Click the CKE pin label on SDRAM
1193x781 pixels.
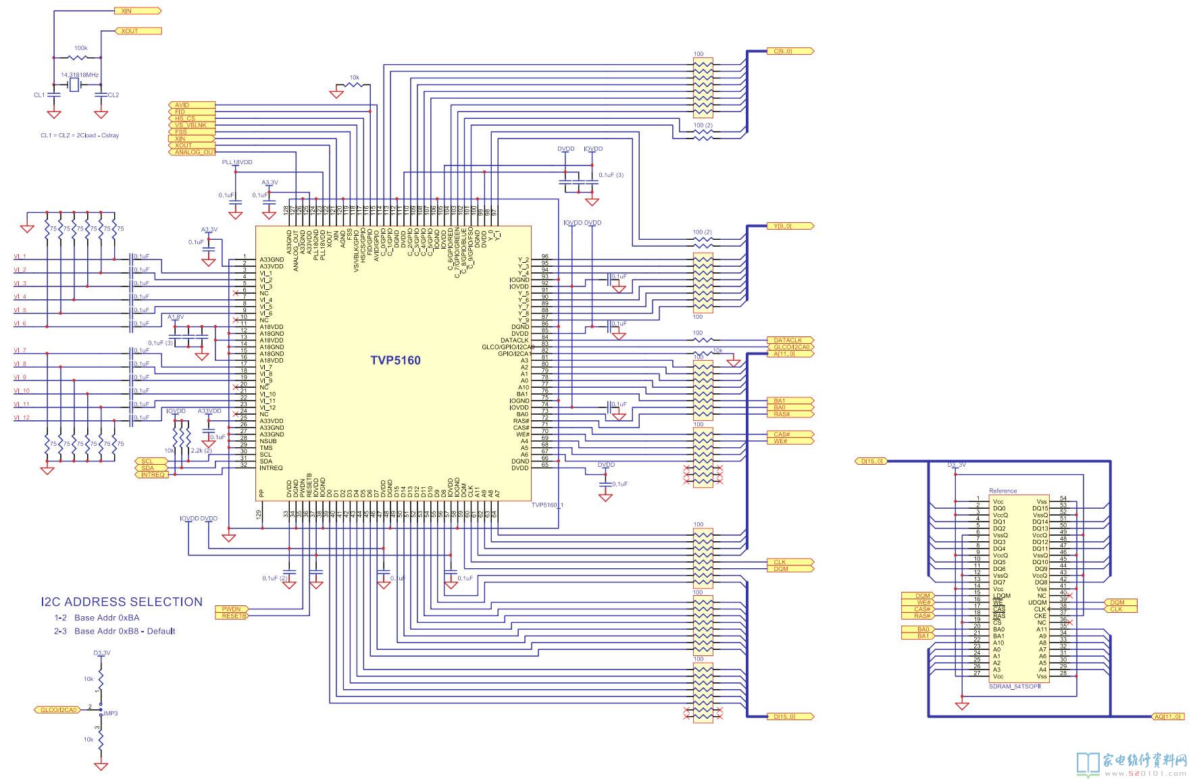pyautogui.click(x=1040, y=615)
